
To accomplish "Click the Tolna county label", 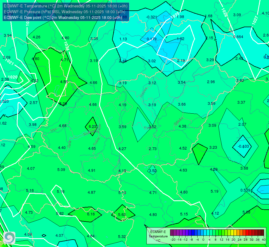I will point(96,141).
